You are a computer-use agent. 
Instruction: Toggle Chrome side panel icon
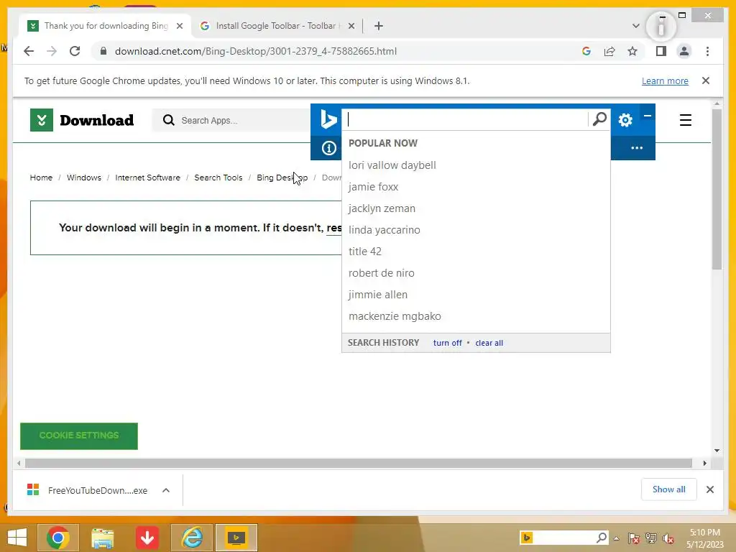point(661,51)
